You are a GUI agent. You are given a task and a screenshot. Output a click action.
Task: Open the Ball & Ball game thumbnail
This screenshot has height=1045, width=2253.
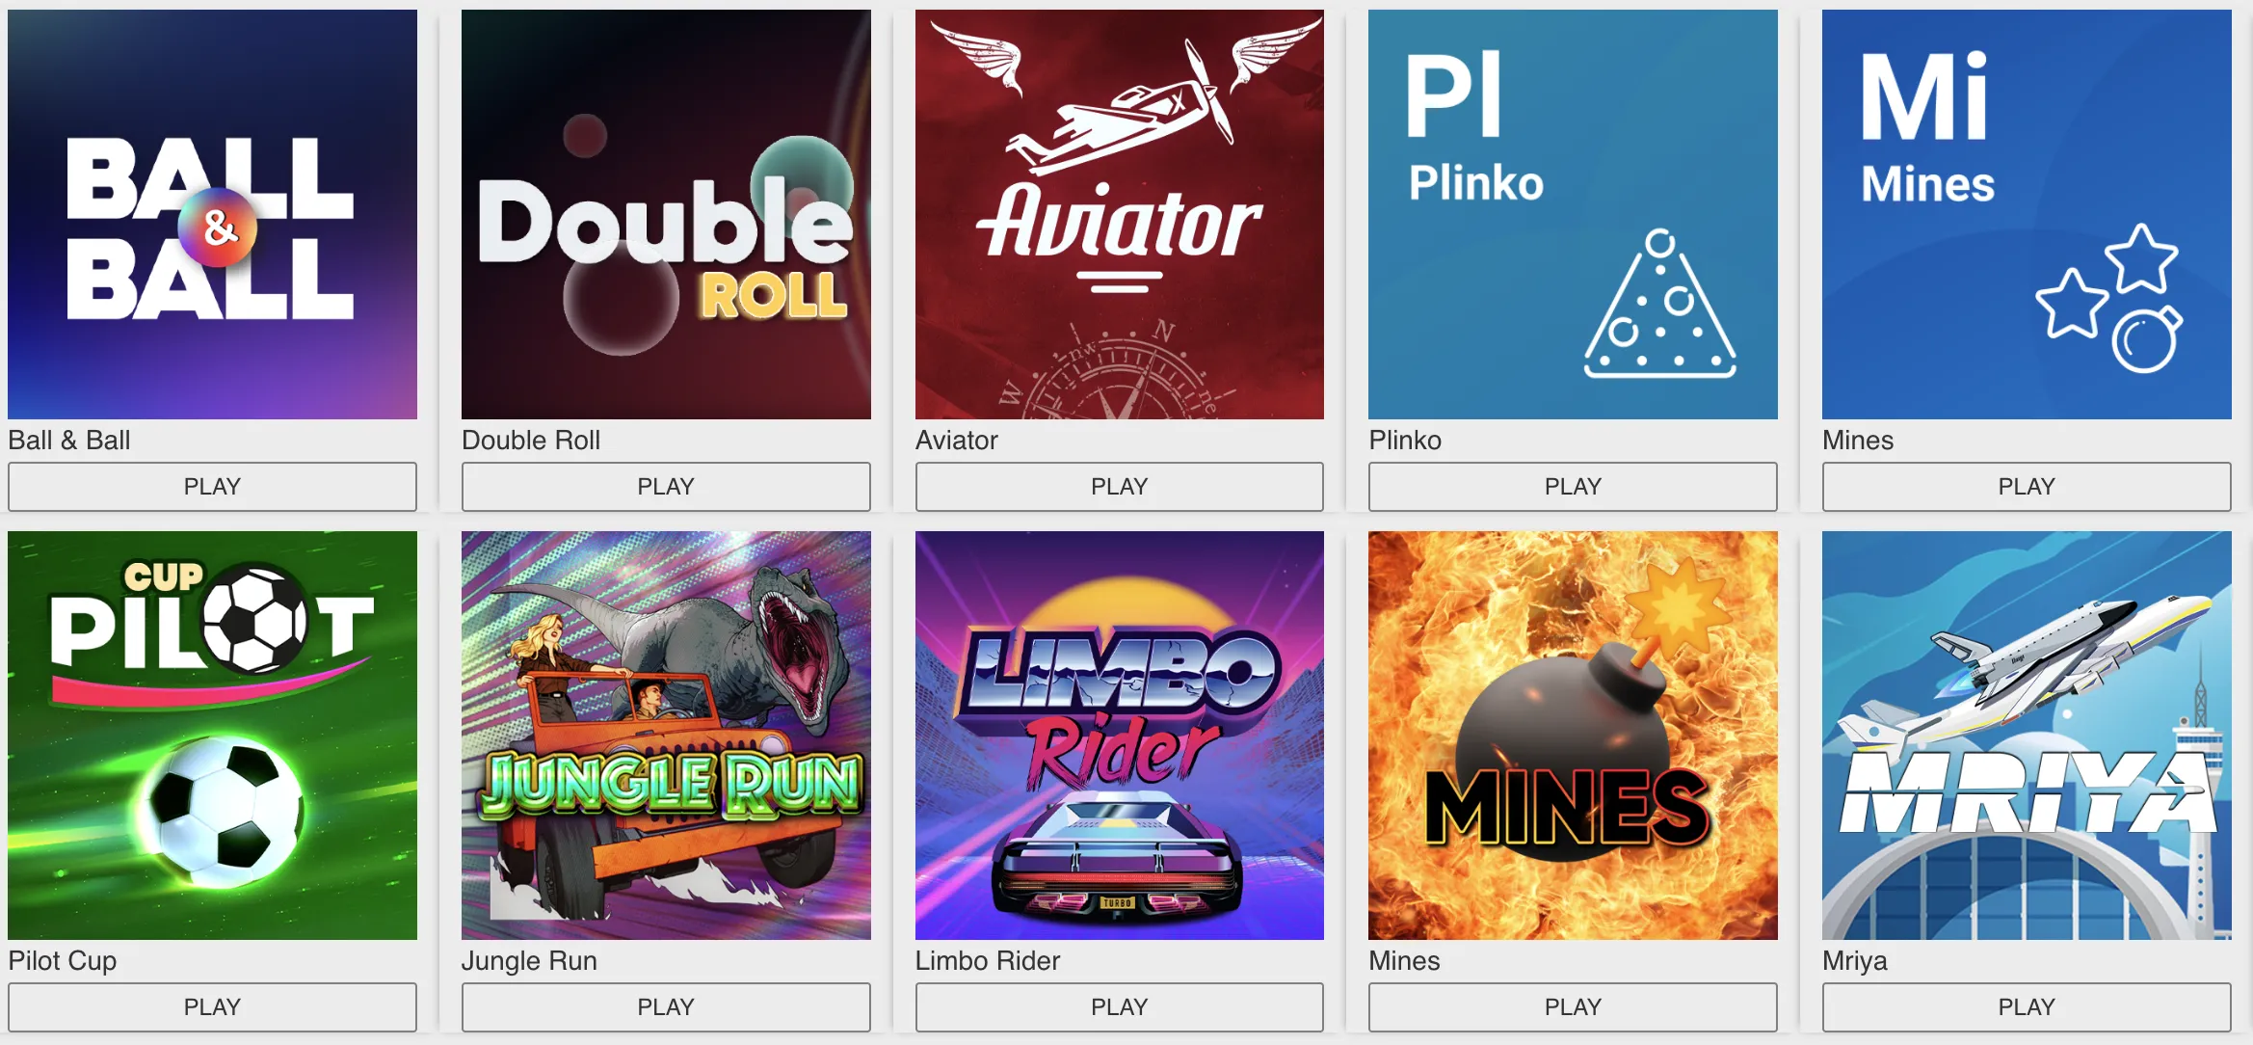(212, 214)
